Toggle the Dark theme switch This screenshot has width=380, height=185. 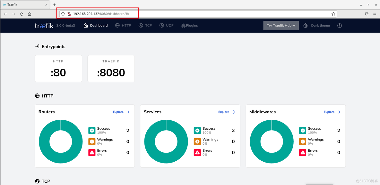click(316, 26)
